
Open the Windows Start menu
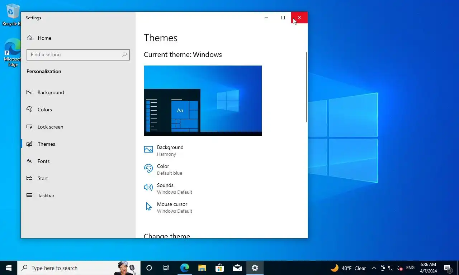pos(9,268)
